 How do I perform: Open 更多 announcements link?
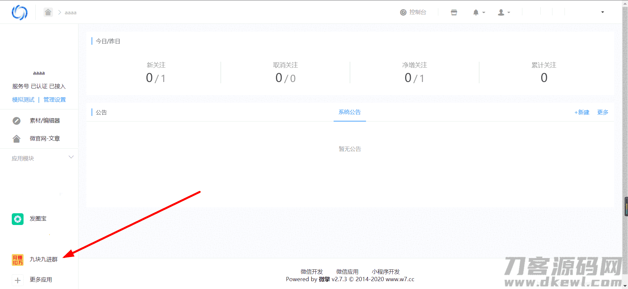point(603,112)
